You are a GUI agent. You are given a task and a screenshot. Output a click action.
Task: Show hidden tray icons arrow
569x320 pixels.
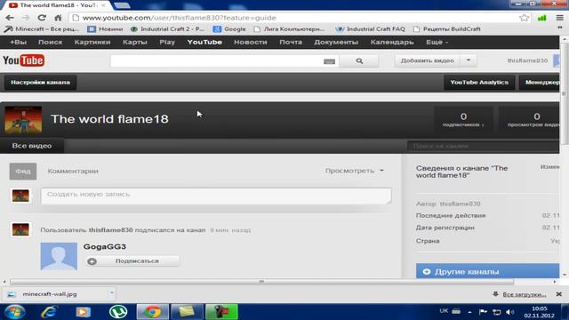(469, 312)
